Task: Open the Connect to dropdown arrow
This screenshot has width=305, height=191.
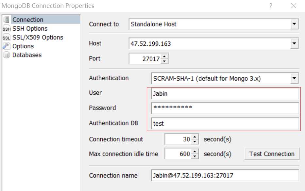Action: click(294, 24)
